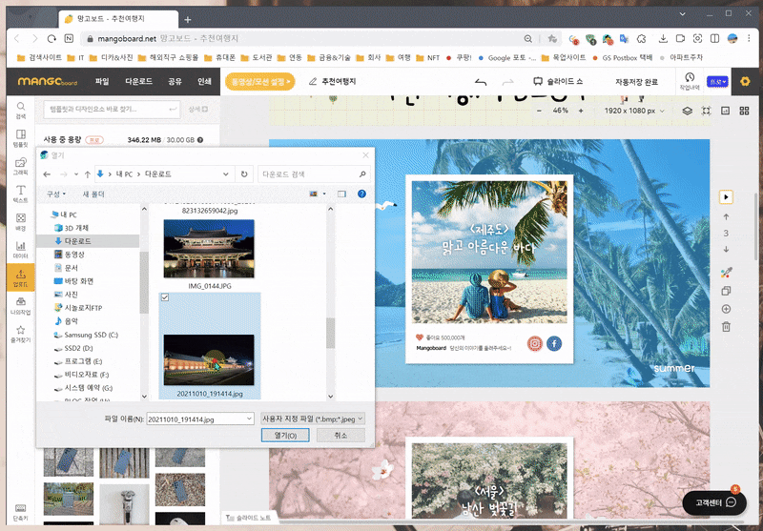Open the view mode dropdown arrow in dialog
763x531 pixels.
pyautogui.click(x=324, y=194)
